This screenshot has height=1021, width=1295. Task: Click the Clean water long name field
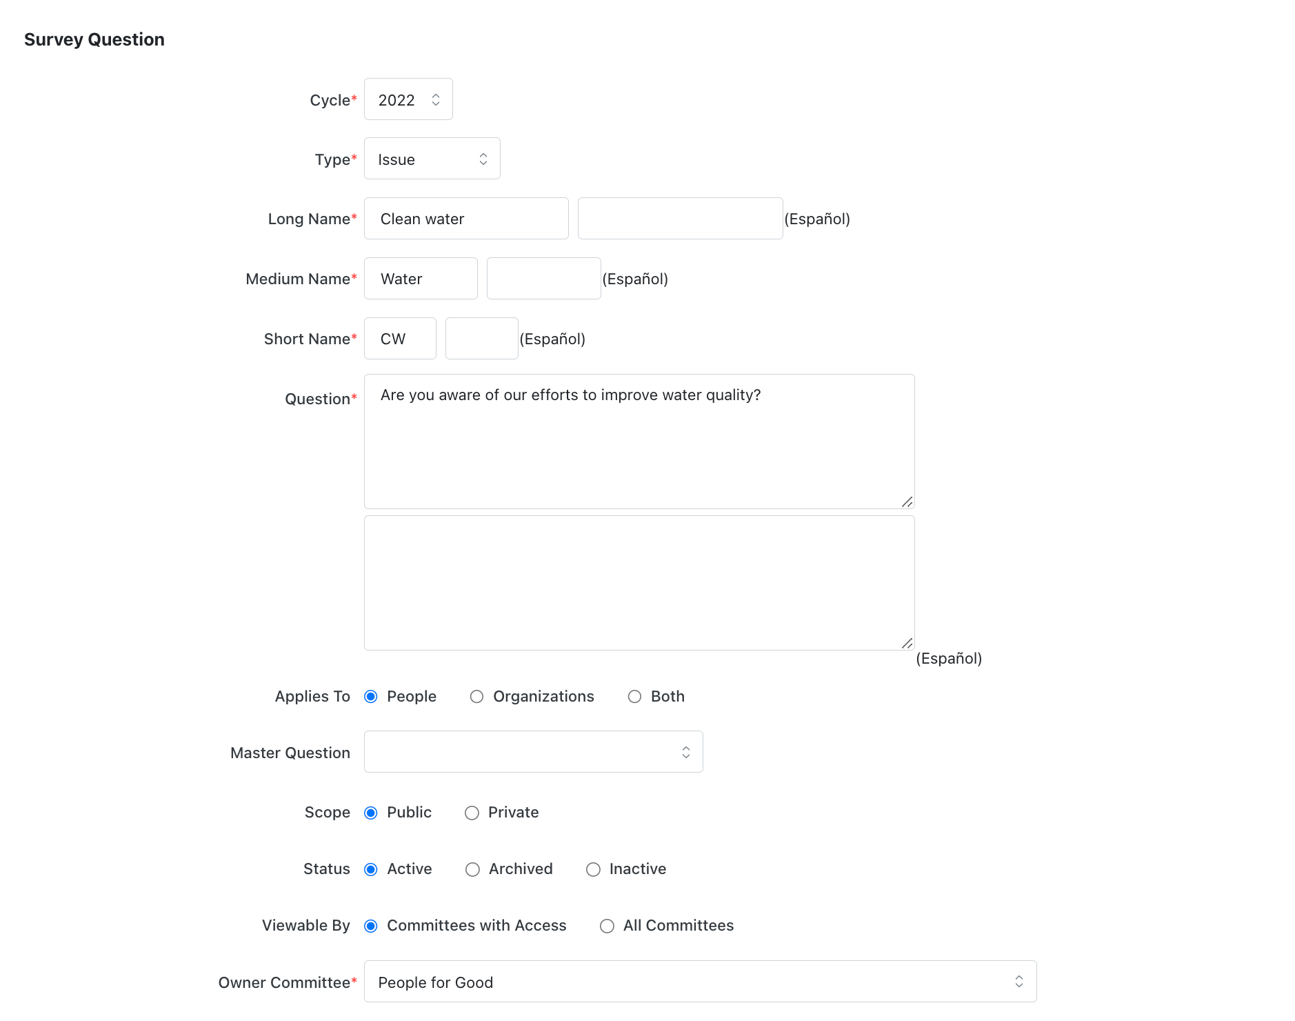click(x=465, y=219)
